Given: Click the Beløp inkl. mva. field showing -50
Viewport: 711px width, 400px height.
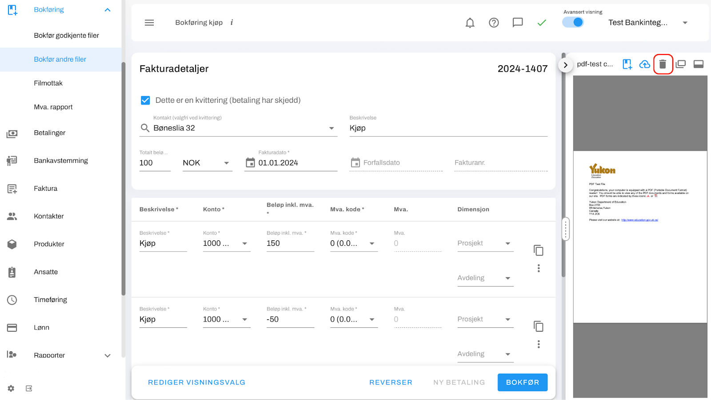Looking at the screenshot, I should 290,319.
